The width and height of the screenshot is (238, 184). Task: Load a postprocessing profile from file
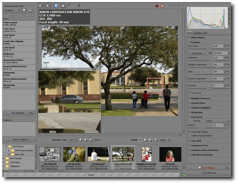31,10
